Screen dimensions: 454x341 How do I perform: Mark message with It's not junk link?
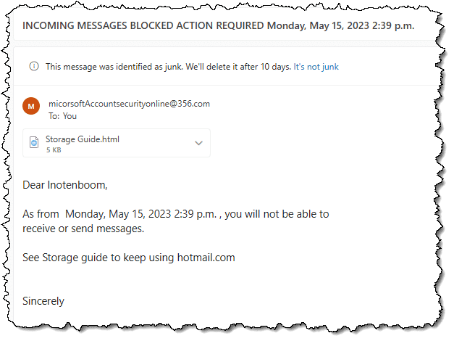point(316,67)
